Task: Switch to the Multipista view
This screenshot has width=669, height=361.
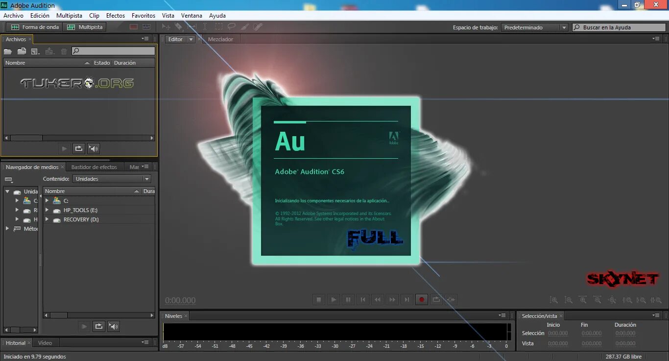Action: [85, 27]
